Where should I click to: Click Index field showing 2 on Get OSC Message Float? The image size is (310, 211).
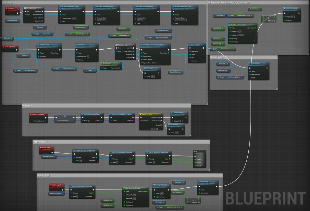[x=154, y=162]
